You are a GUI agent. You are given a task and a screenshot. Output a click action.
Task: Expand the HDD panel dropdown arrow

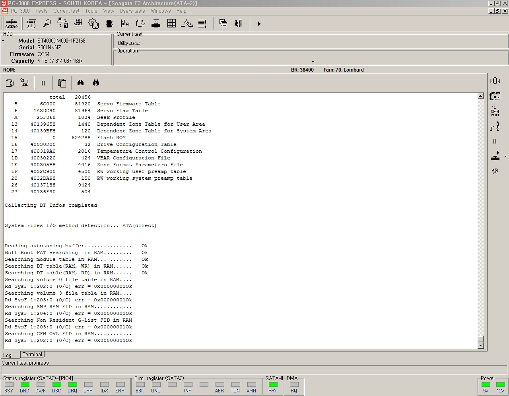click(x=3, y=41)
